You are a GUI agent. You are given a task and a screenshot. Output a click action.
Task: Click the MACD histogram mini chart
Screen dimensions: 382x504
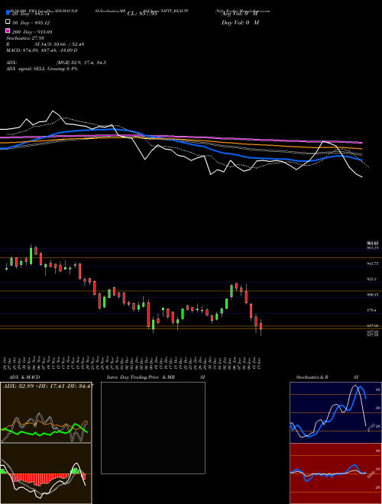[x=46, y=473]
